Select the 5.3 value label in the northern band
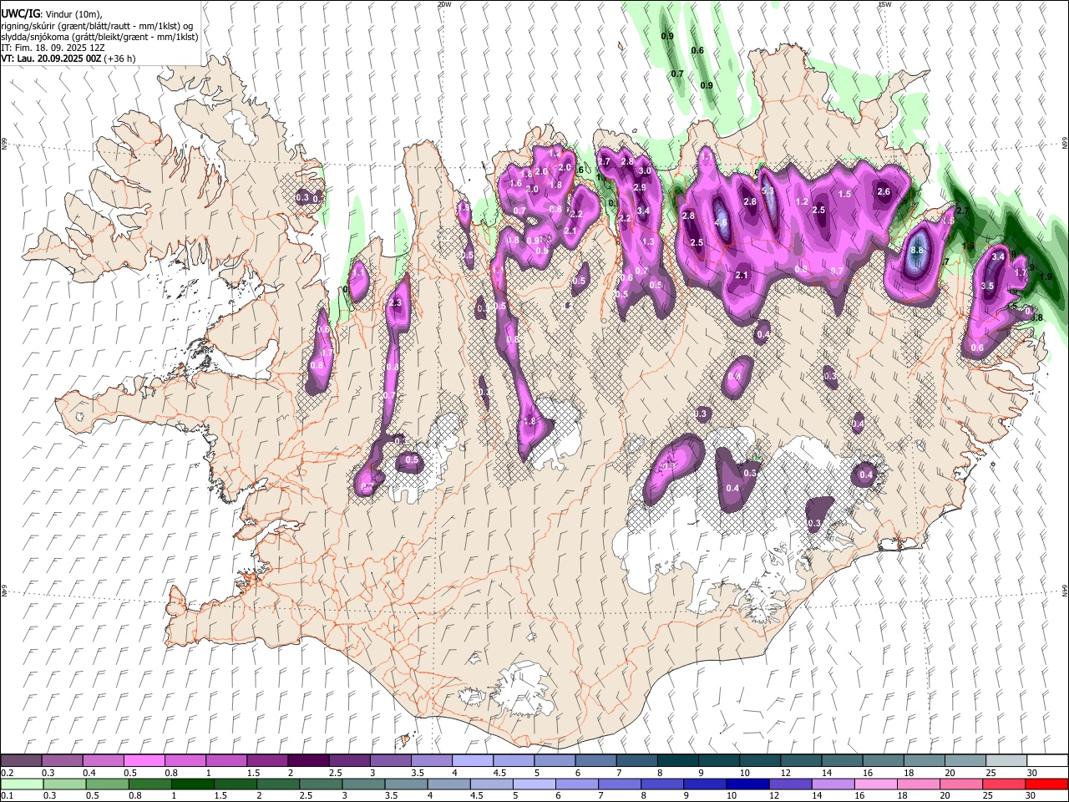This screenshot has height=802, width=1069. [x=768, y=191]
